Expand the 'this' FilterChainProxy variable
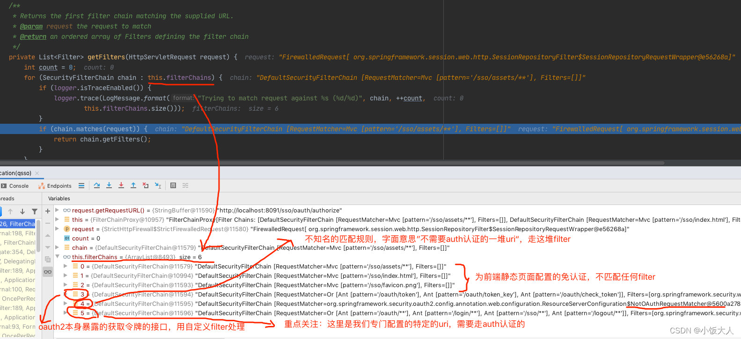 pyautogui.click(x=57, y=219)
